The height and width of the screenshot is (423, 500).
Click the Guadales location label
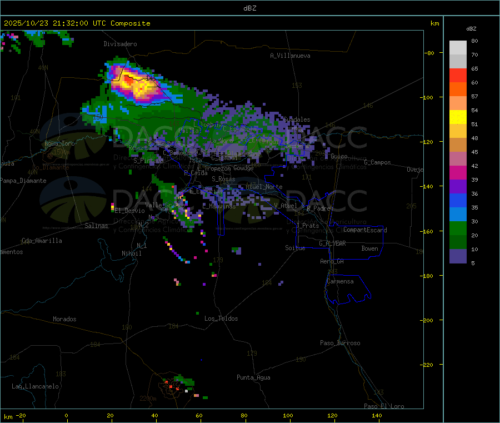coord(297,120)
